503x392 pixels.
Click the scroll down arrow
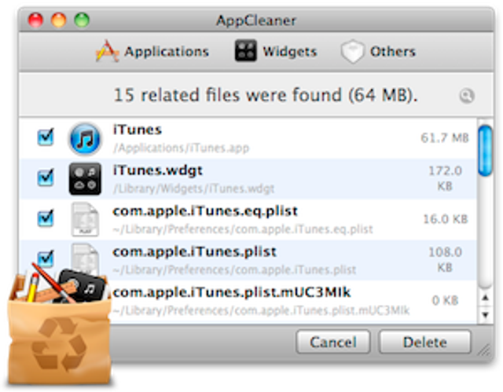[486, 315]
